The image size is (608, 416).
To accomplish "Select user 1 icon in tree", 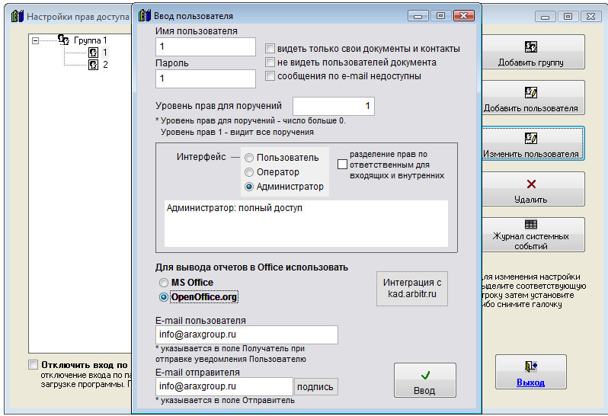I will (93, 53).
